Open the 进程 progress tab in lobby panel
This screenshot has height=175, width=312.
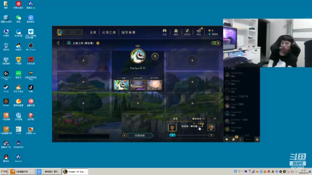[x=175, y=119]
